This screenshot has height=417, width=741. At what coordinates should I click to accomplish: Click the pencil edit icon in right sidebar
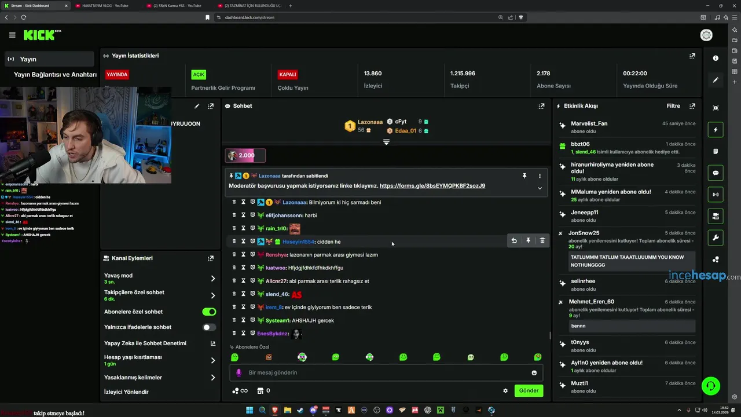click(x=716, y=80)
